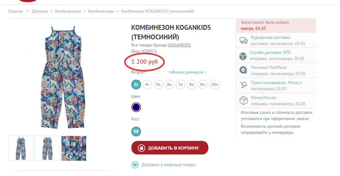Go to Девочки breadcrumb category
Viewport: 340px width, 176px height.
[40, 11]
